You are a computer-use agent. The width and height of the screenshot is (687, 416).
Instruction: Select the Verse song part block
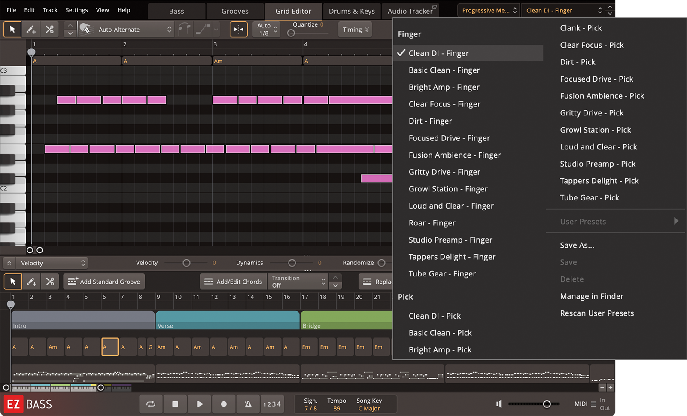228,320
